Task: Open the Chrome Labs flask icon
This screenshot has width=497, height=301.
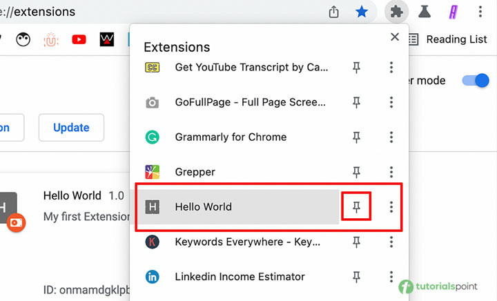Action: 425,12
